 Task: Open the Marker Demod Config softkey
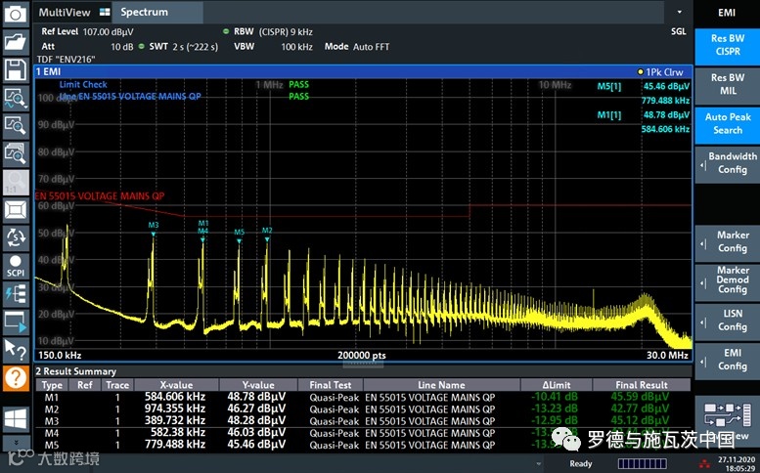click(727, 280)
